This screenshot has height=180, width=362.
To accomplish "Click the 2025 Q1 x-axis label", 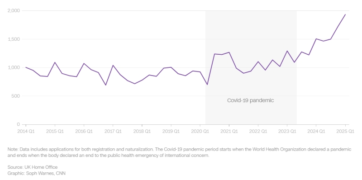I will click(345, 131).
